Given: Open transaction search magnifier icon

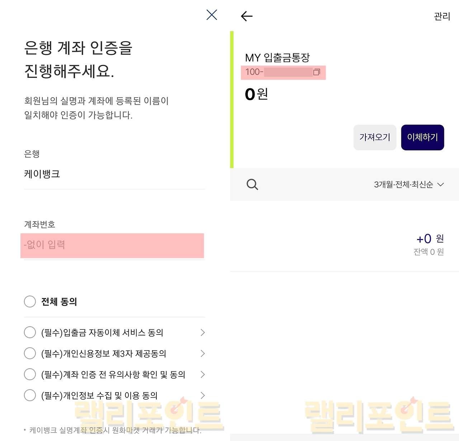Looking at the screenshot, I should click(x=252, y=184).
